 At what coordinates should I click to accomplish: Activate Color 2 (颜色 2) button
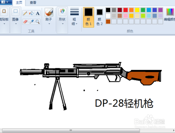pyautogui.click(x=99, y=17)
